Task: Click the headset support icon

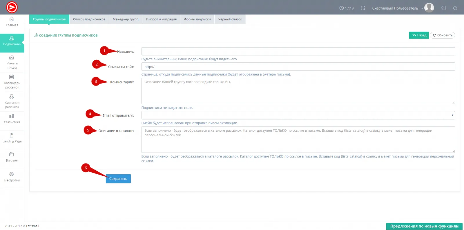Action: pos(363,8)
